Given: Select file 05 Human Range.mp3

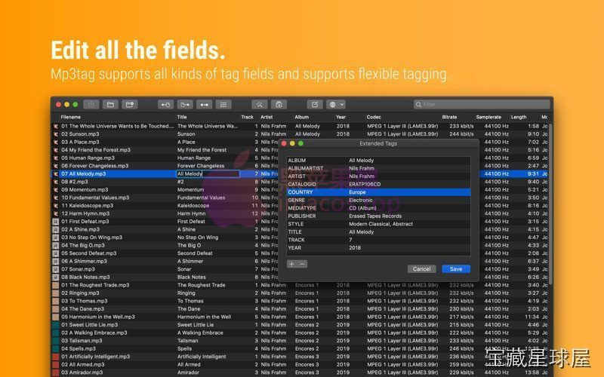Looking at the screenshot, I should 88,158.
